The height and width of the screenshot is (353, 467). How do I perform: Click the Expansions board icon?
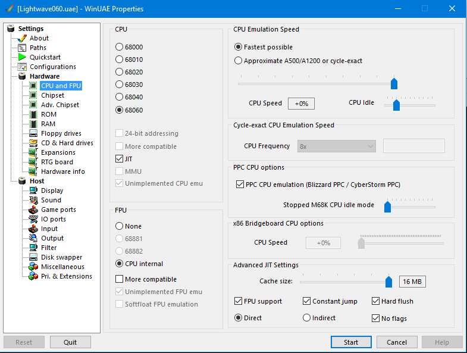coord(33,152)
